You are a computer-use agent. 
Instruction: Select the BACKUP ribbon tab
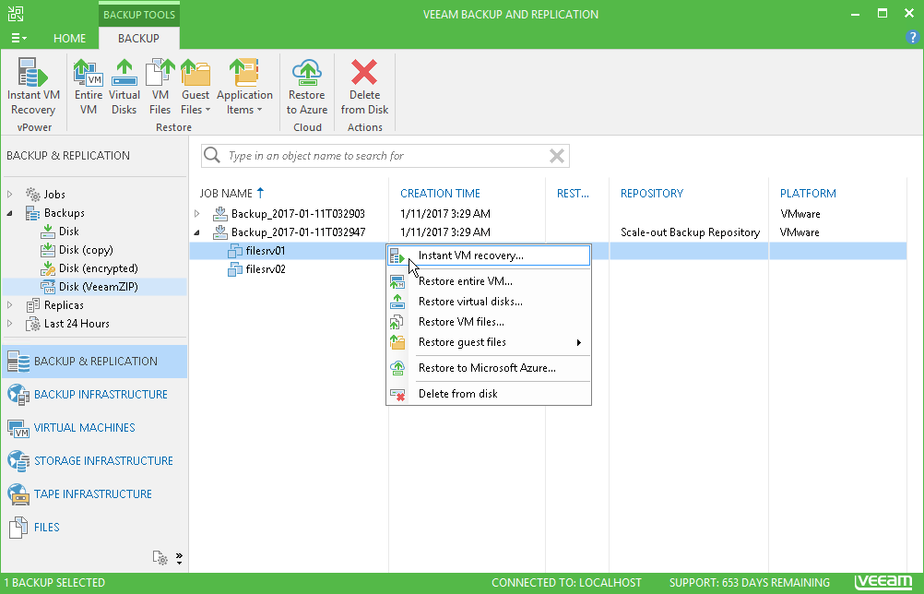(138, 39)
